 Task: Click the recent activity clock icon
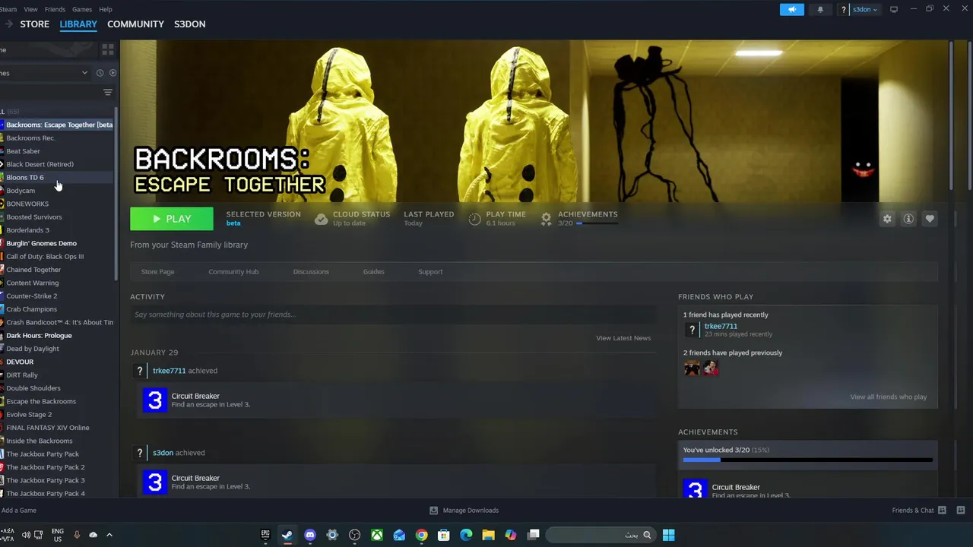tap(100, 73)
